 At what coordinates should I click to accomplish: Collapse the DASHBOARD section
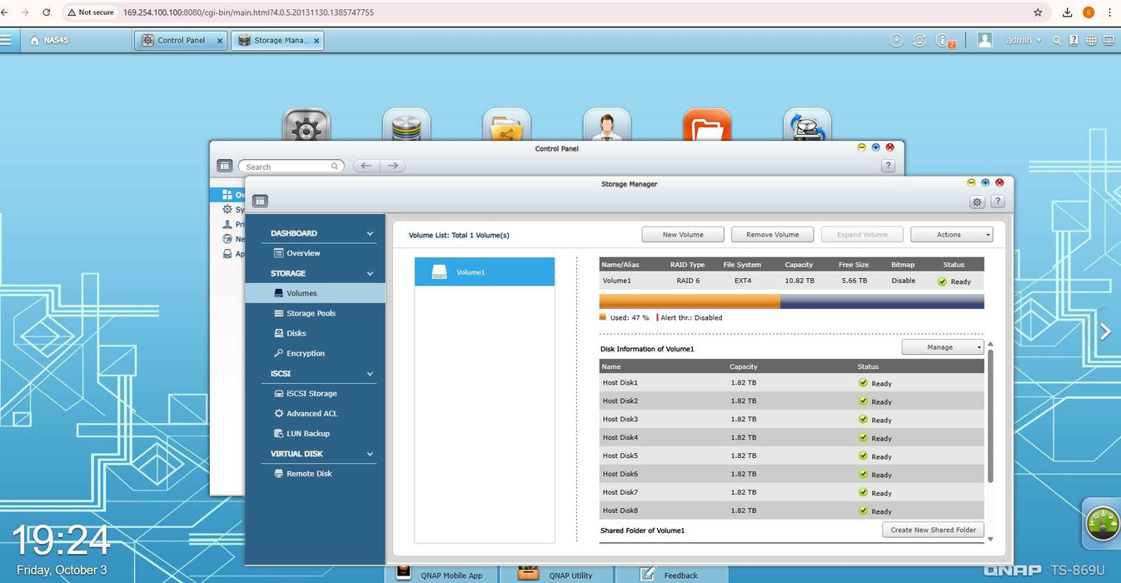370,234
